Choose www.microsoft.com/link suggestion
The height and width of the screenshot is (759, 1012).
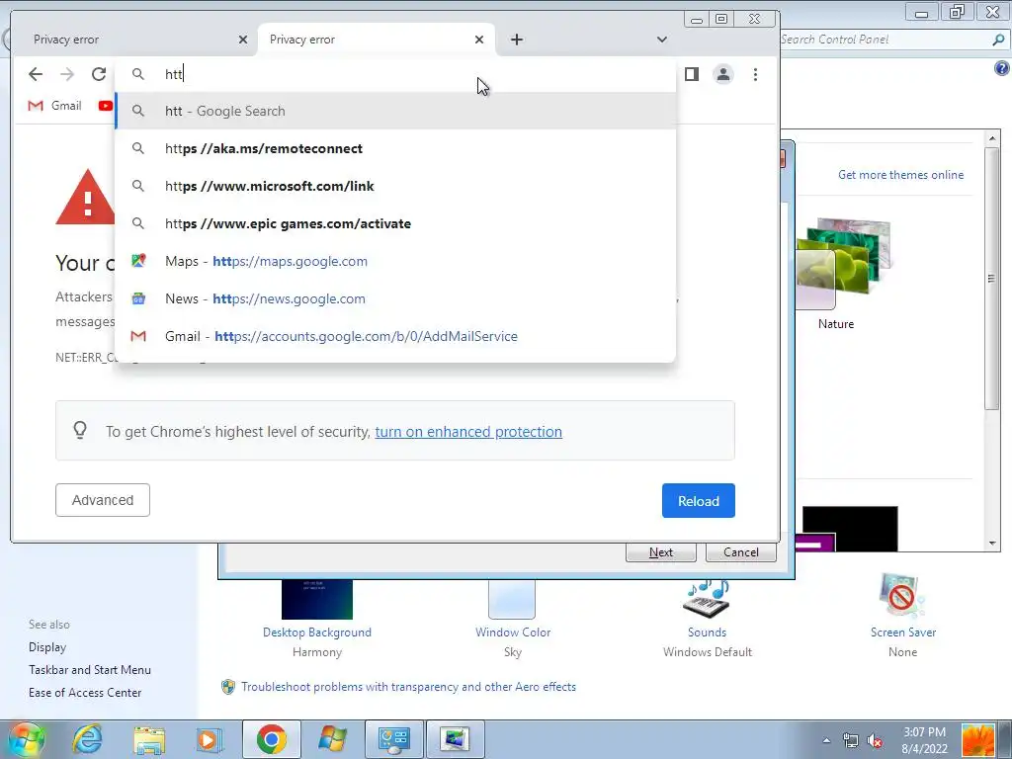tap(395, 186)
